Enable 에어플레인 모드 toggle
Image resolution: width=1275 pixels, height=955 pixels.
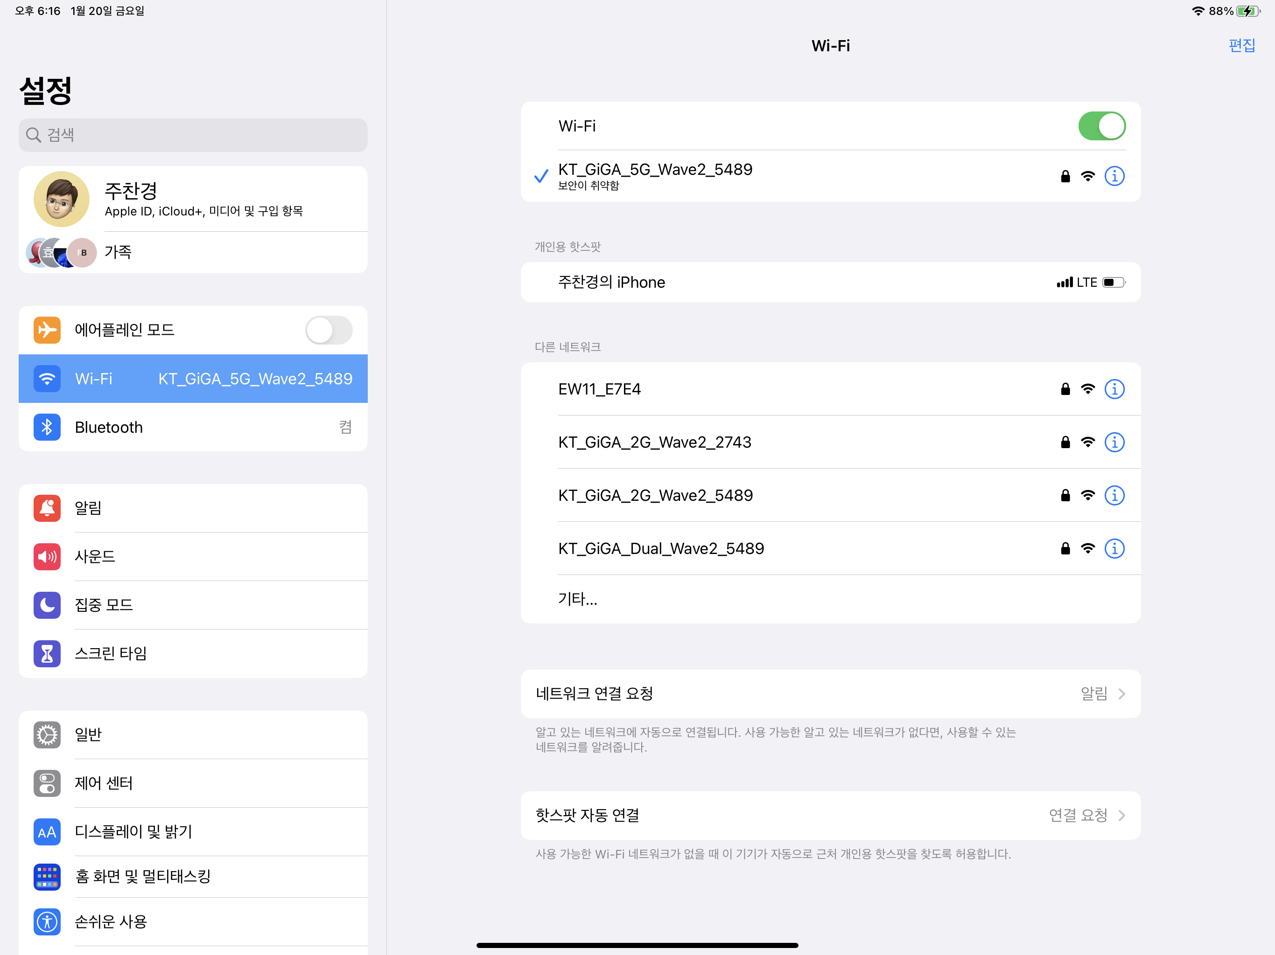[x=329, y=330]
